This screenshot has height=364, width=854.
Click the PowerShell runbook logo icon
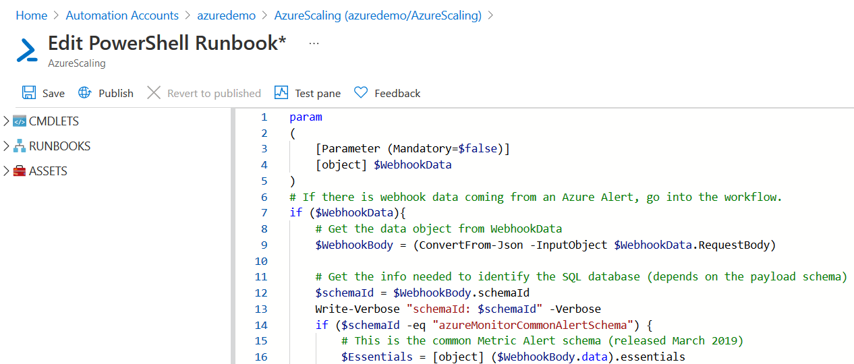pos(27,51)
